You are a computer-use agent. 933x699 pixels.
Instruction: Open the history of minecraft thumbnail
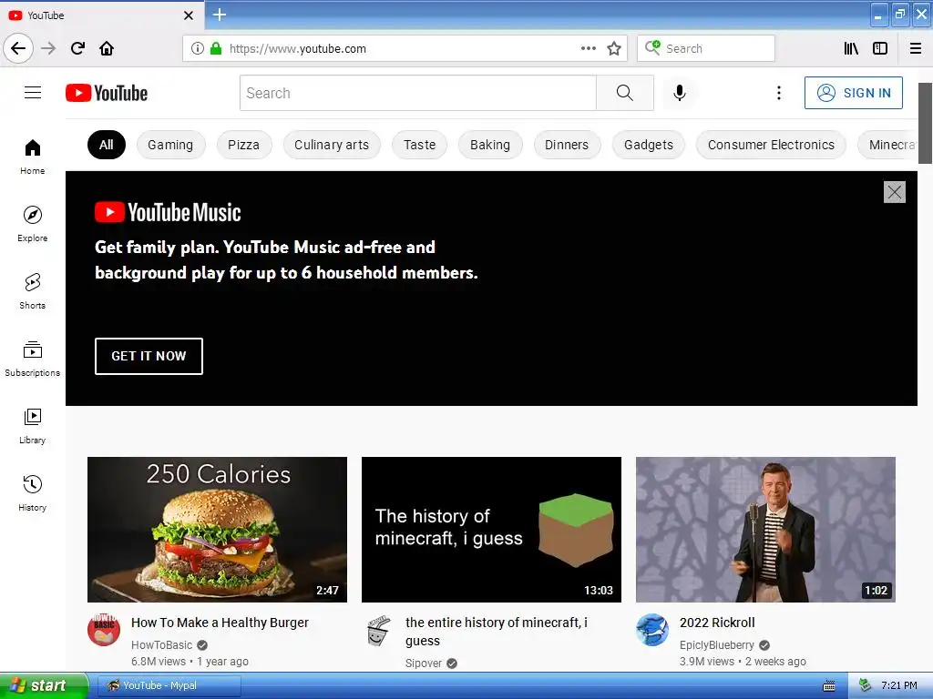pyautogui.click(x=491, y=530)
